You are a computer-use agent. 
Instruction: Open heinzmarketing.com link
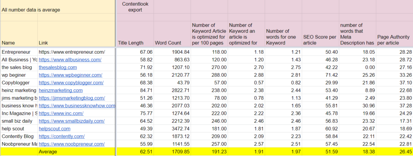60,90
